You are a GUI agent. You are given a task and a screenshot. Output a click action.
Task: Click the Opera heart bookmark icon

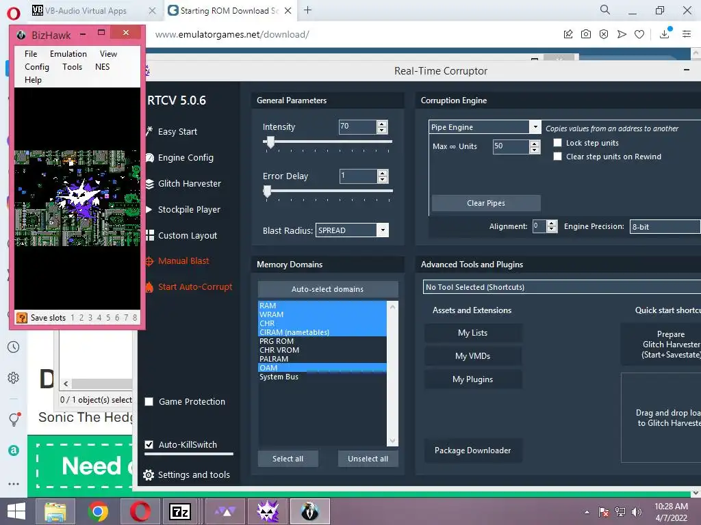point(639,34)
